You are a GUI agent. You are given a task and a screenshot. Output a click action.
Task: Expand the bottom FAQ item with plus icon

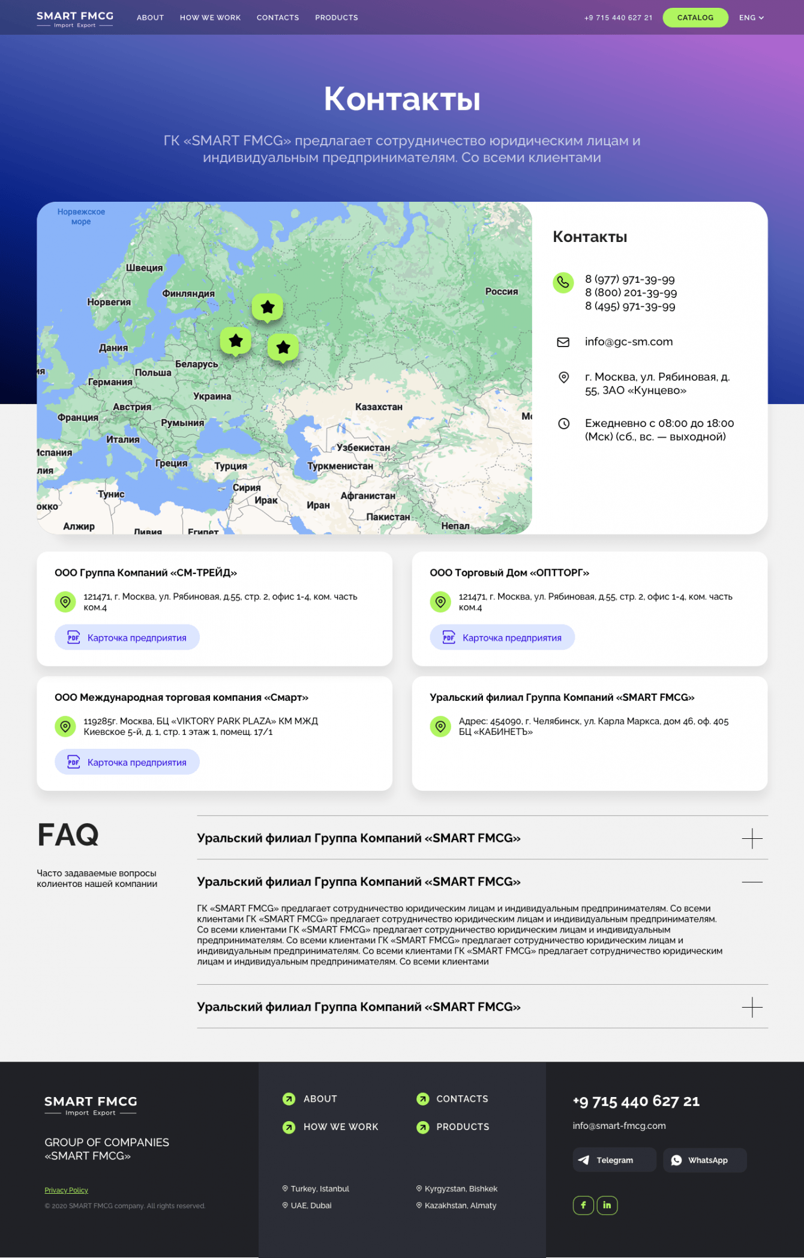tap(752, 1007)
